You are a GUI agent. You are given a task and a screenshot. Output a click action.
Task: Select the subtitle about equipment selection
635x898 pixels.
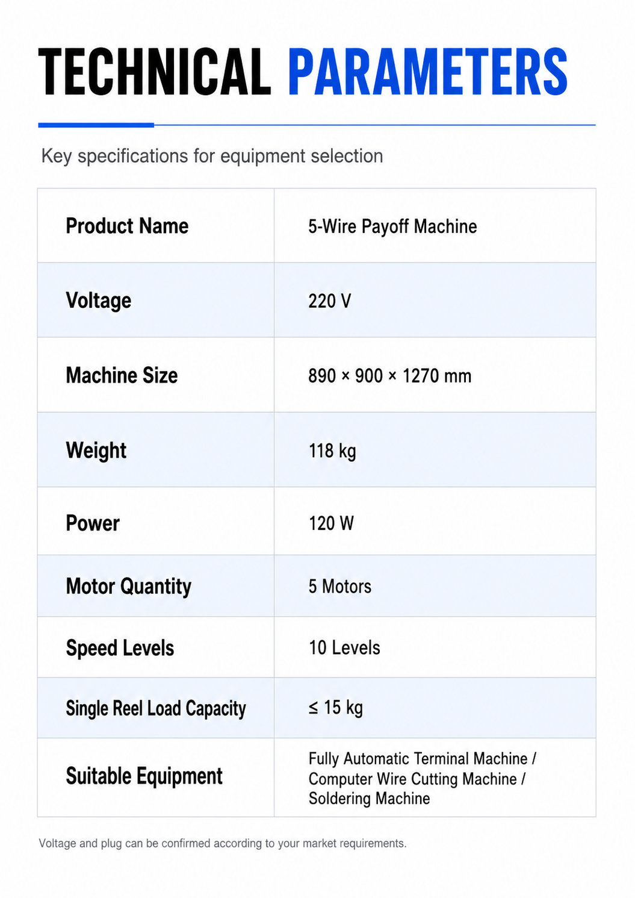coord(212,156)
